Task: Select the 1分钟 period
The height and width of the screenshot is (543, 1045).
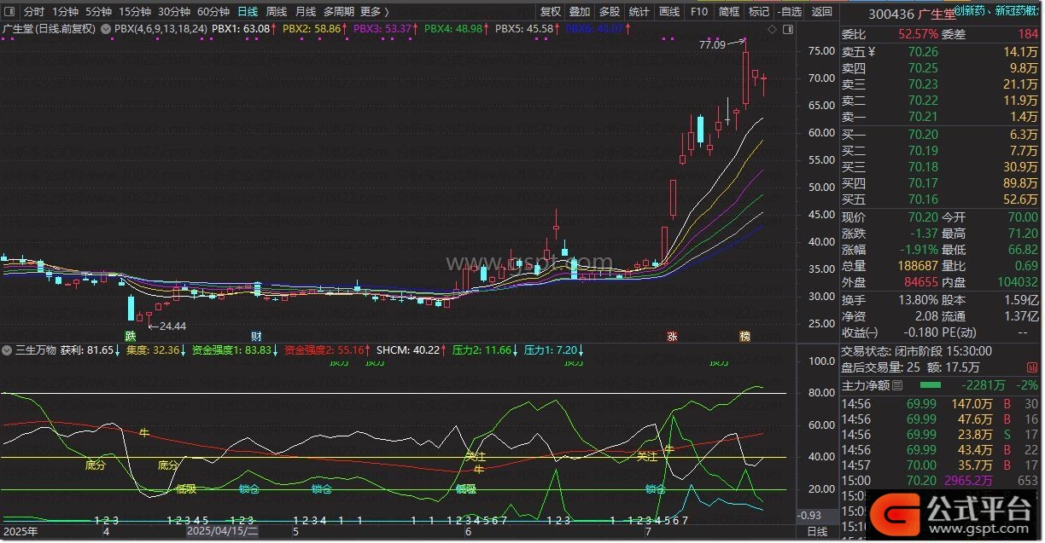Action: [65, 12]
